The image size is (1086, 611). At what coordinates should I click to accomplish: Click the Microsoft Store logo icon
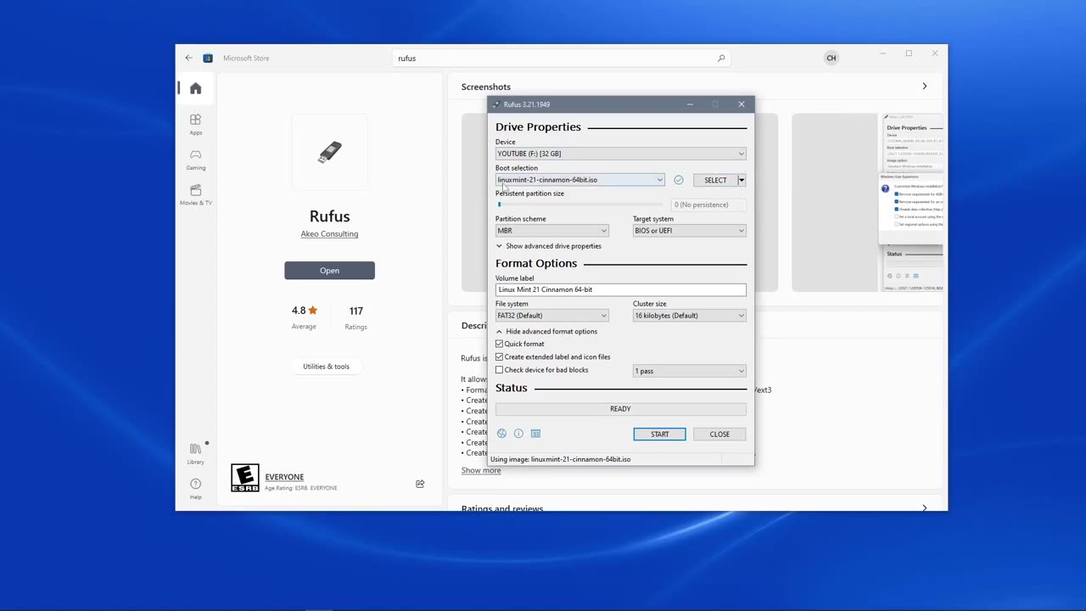point(208,59)
